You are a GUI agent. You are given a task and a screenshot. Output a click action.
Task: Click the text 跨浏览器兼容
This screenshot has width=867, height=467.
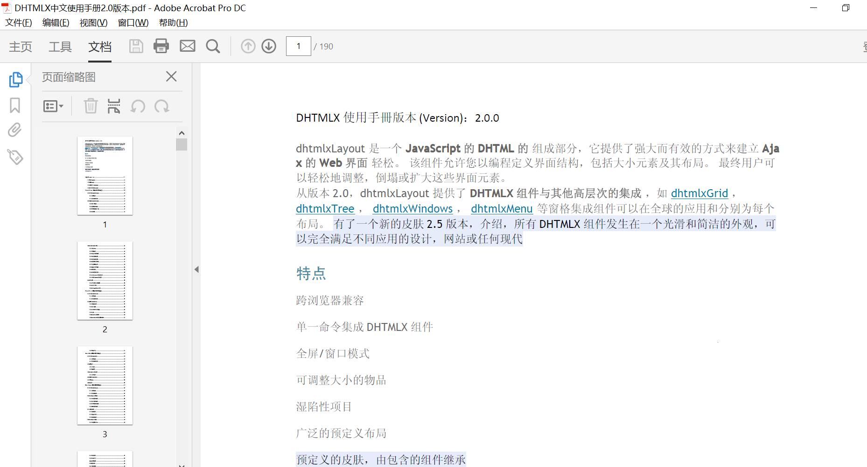pos(330,301)
